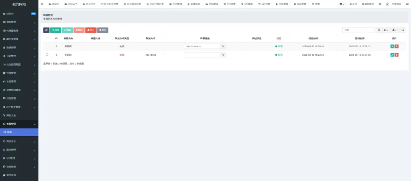The height and width of the screenshot is (181, 411).
Task: Check the select-all header checkbox
Action: (47, 38)
